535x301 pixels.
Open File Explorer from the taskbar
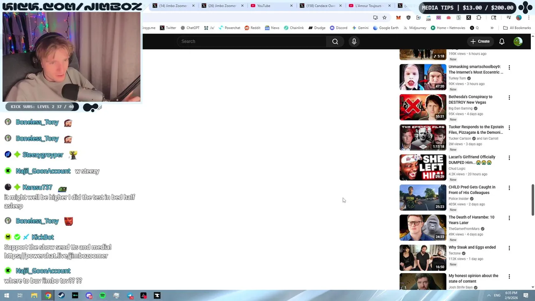point(34,296)
